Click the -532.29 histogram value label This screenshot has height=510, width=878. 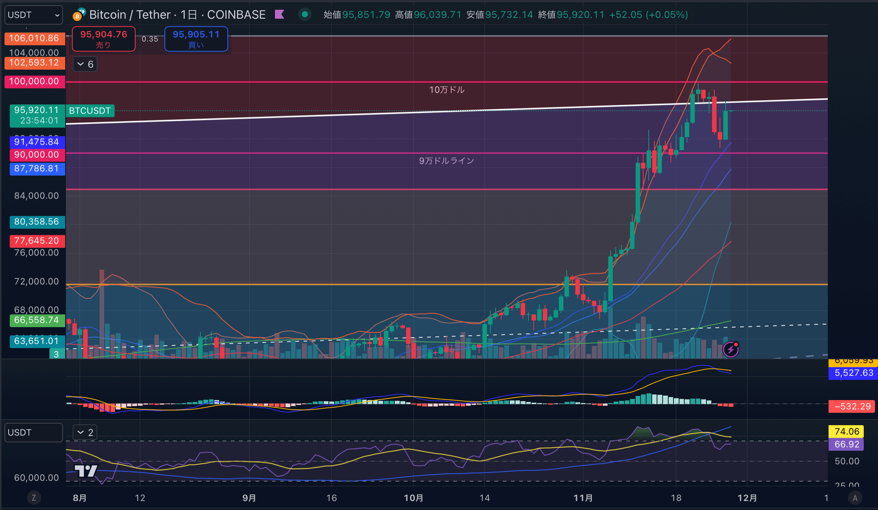click(853, 406)
